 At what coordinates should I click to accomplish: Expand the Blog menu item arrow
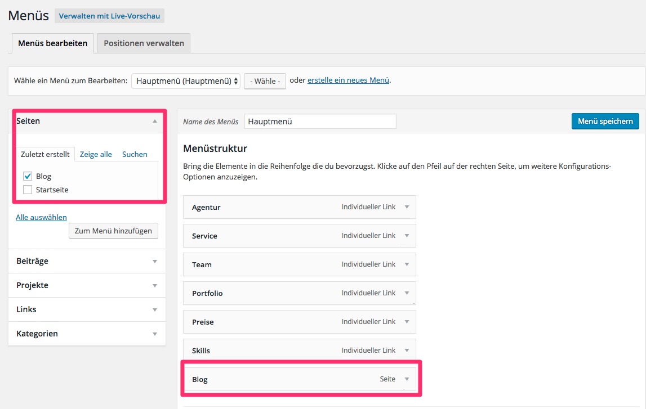point(407,379)
